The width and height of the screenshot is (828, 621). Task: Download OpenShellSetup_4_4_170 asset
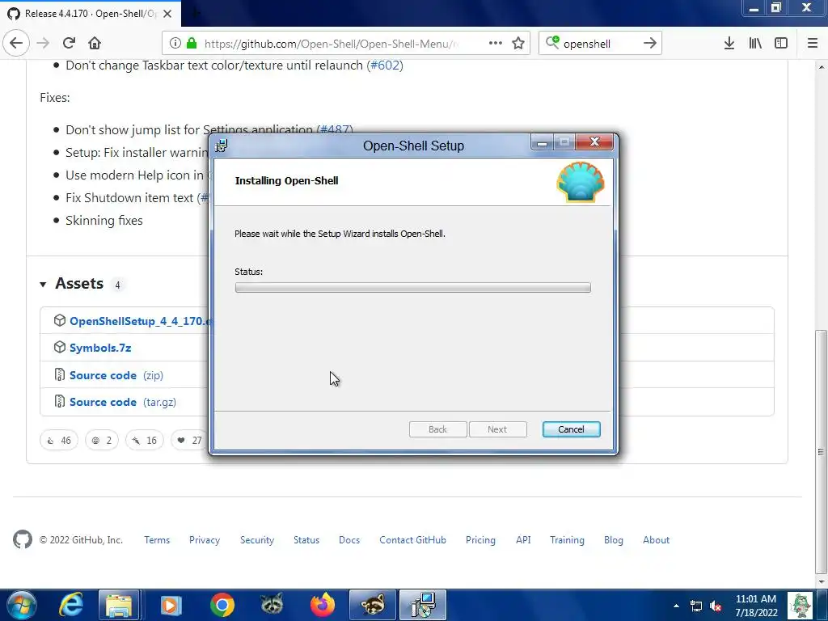140,321
